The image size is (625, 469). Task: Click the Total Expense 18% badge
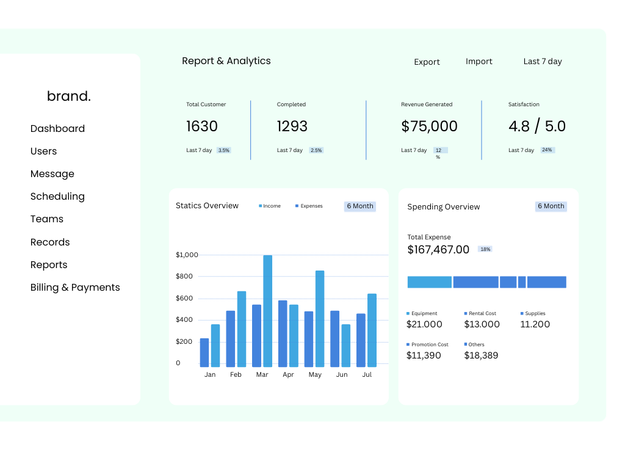click(x=485, y=249)
